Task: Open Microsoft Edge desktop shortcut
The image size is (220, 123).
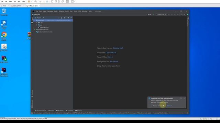Action: point(4,25)
